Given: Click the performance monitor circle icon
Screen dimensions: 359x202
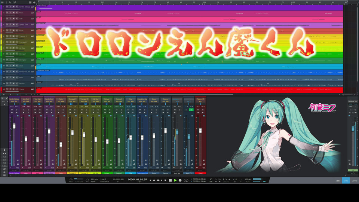Looking at the screenshot, I should (x=87, y=180).
